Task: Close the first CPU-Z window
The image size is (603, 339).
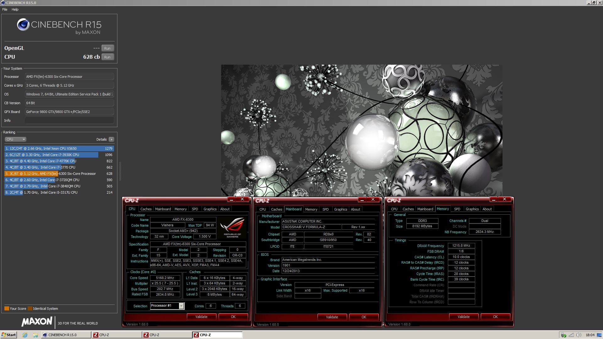Action: (x=242, y=199)
